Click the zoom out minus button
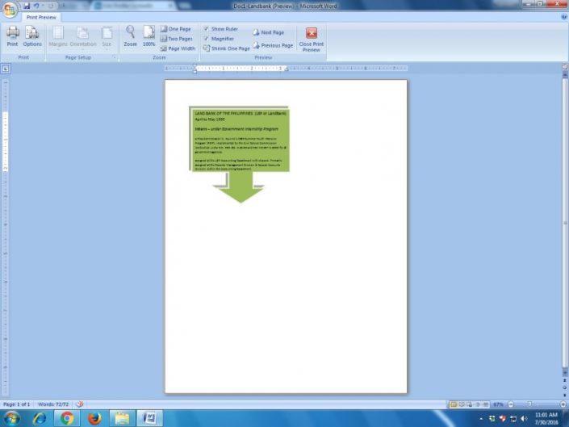Image resolution: width=569 pixels, height=427 pixels. [x=511, y=404]
